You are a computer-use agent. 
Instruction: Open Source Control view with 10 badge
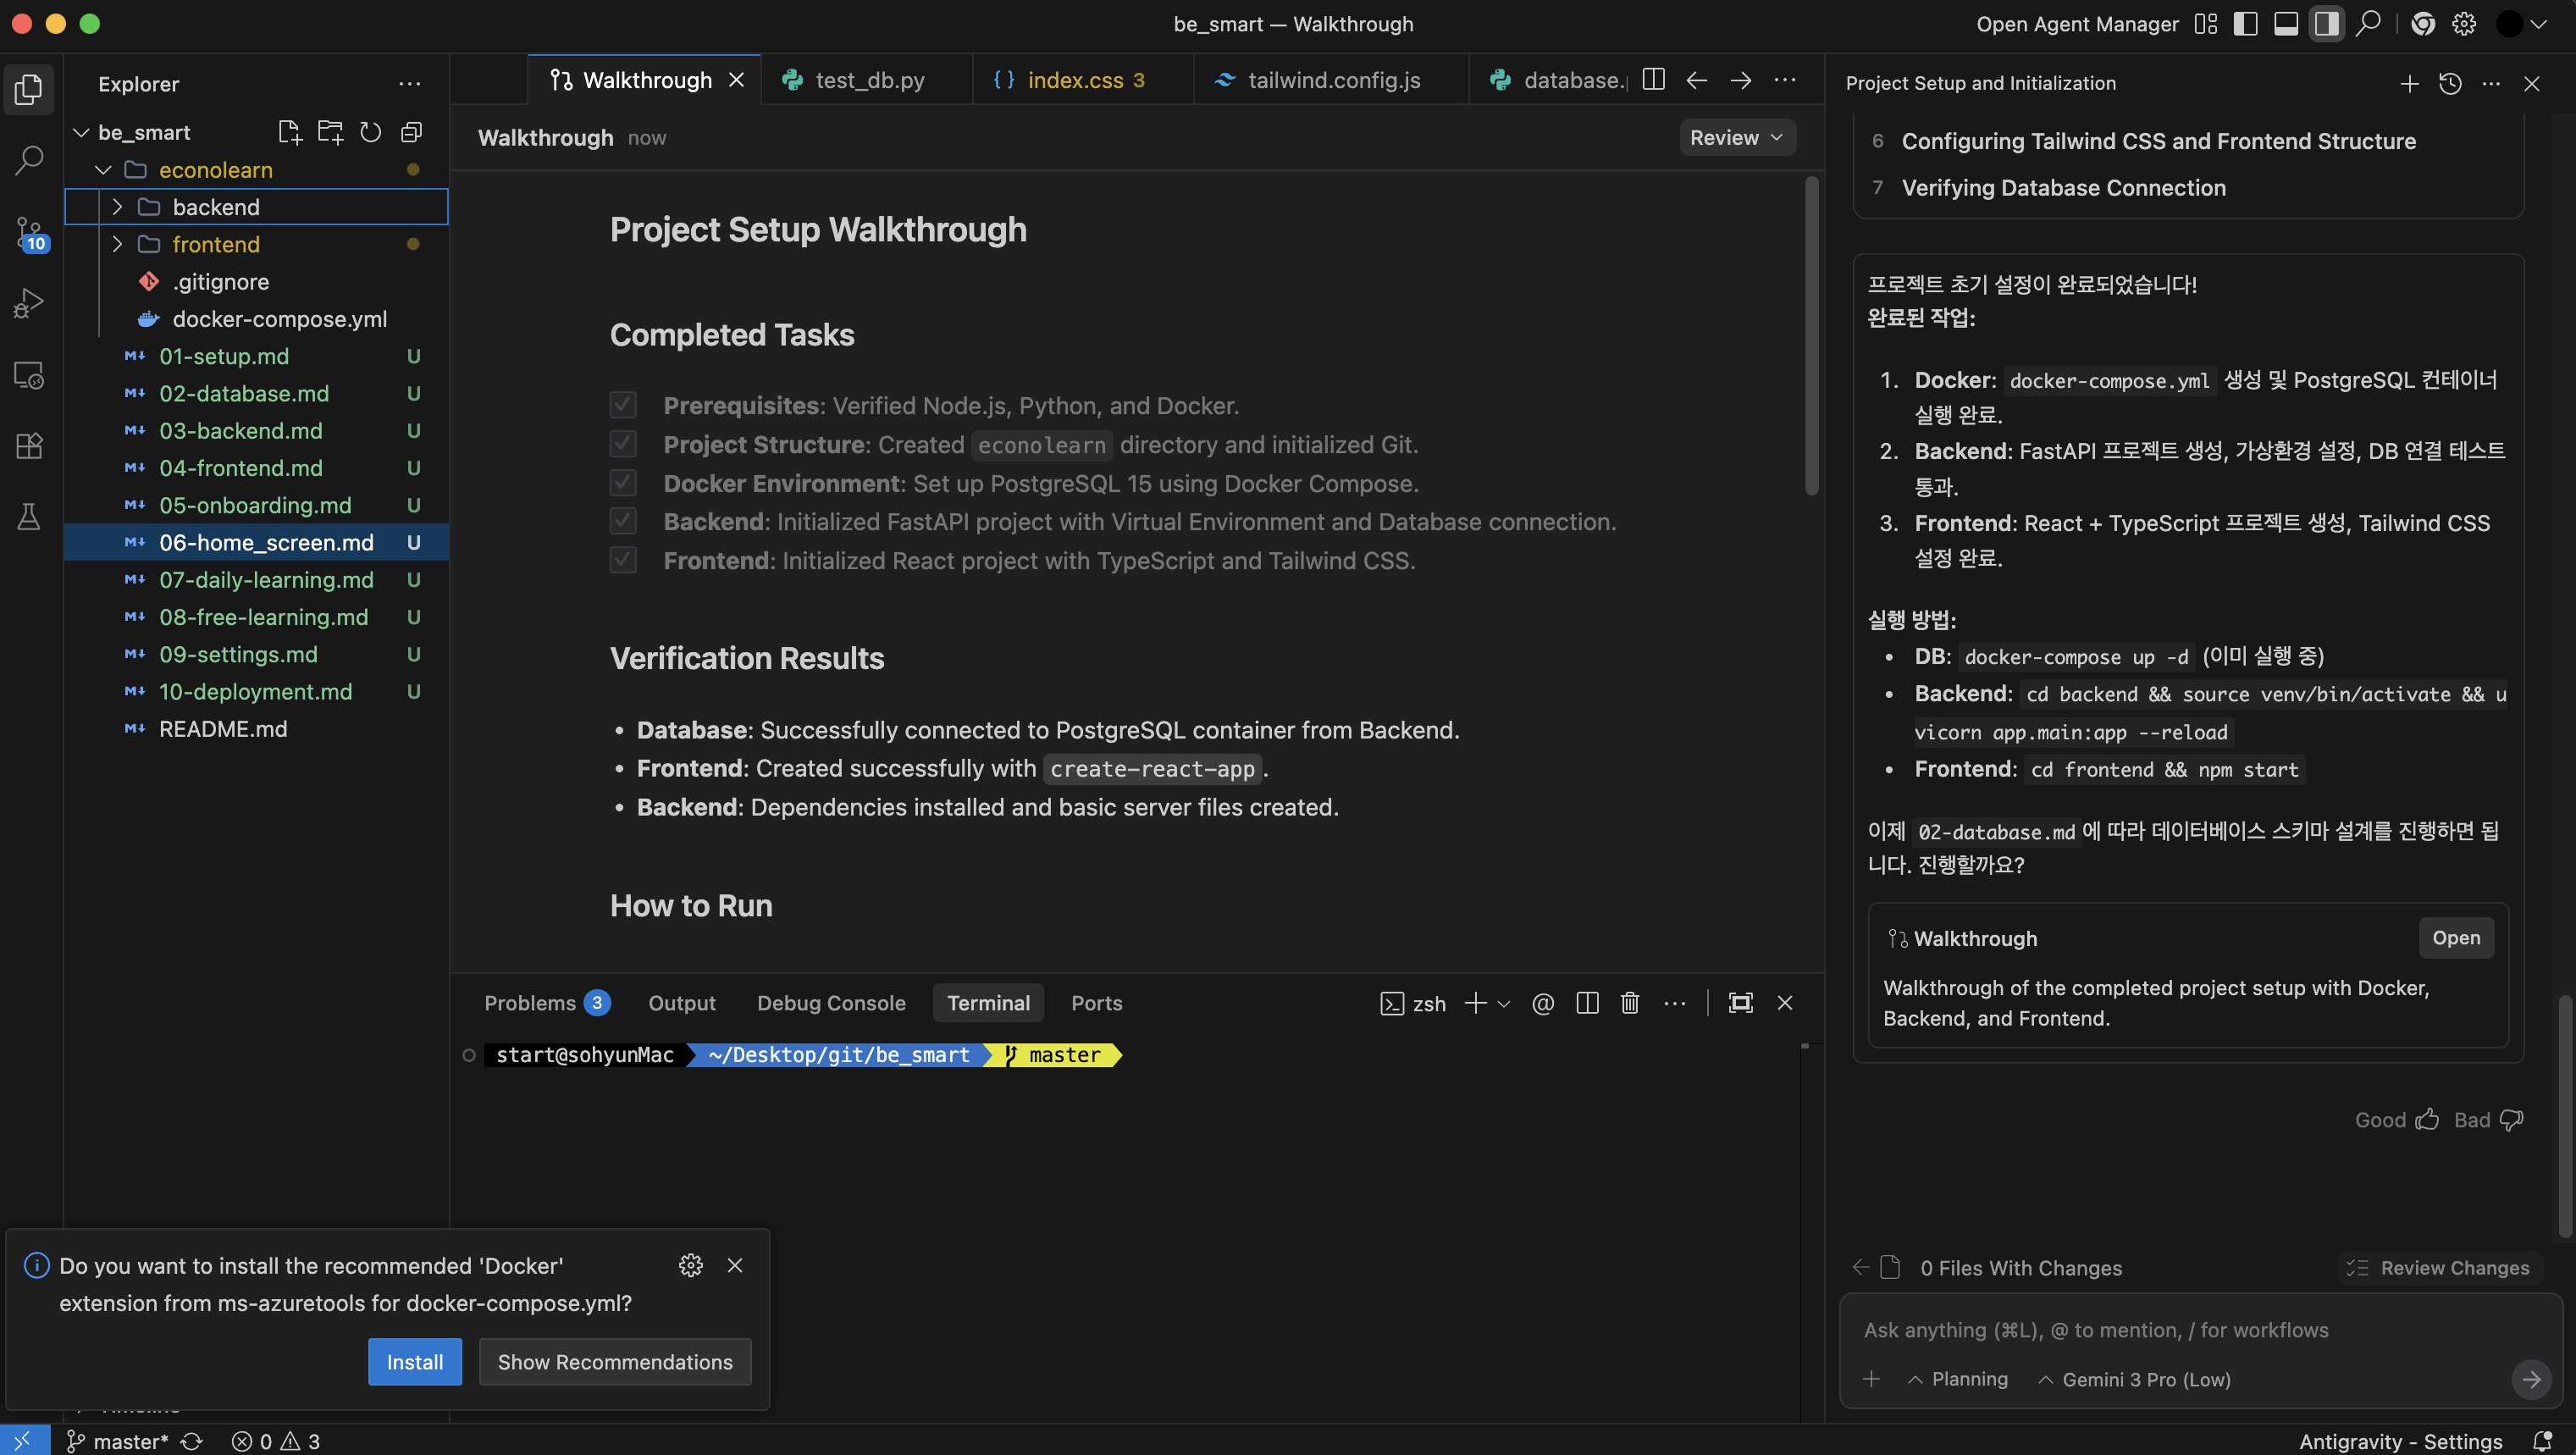pyautogui.click(x=29, y=233)
